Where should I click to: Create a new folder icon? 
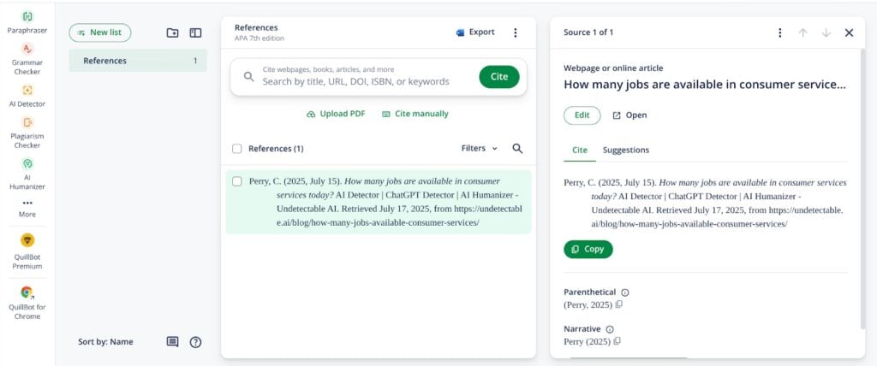coord(172,33)
